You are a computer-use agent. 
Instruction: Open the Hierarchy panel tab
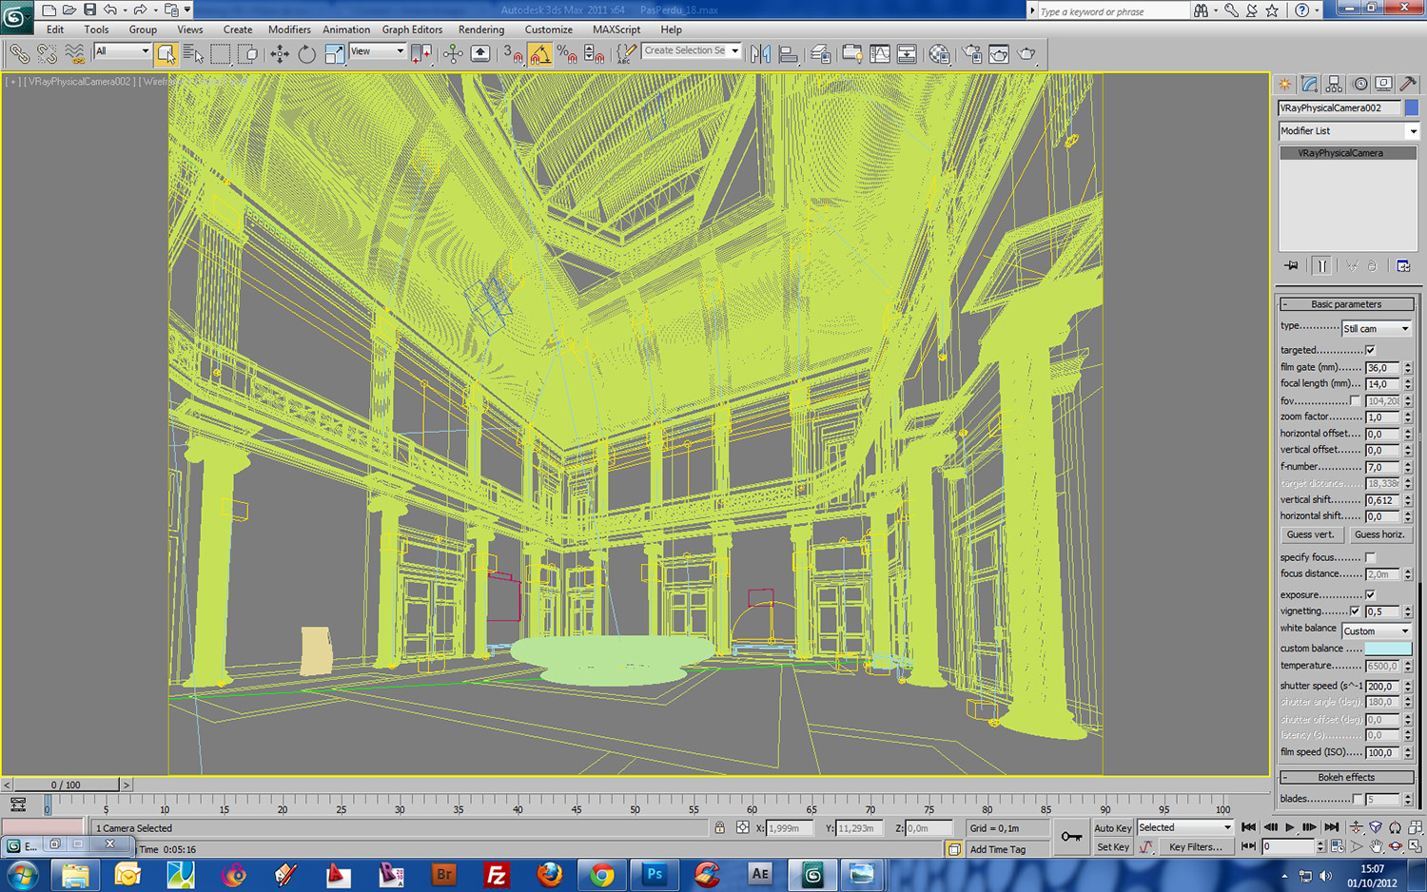[x=1334, y=84]
